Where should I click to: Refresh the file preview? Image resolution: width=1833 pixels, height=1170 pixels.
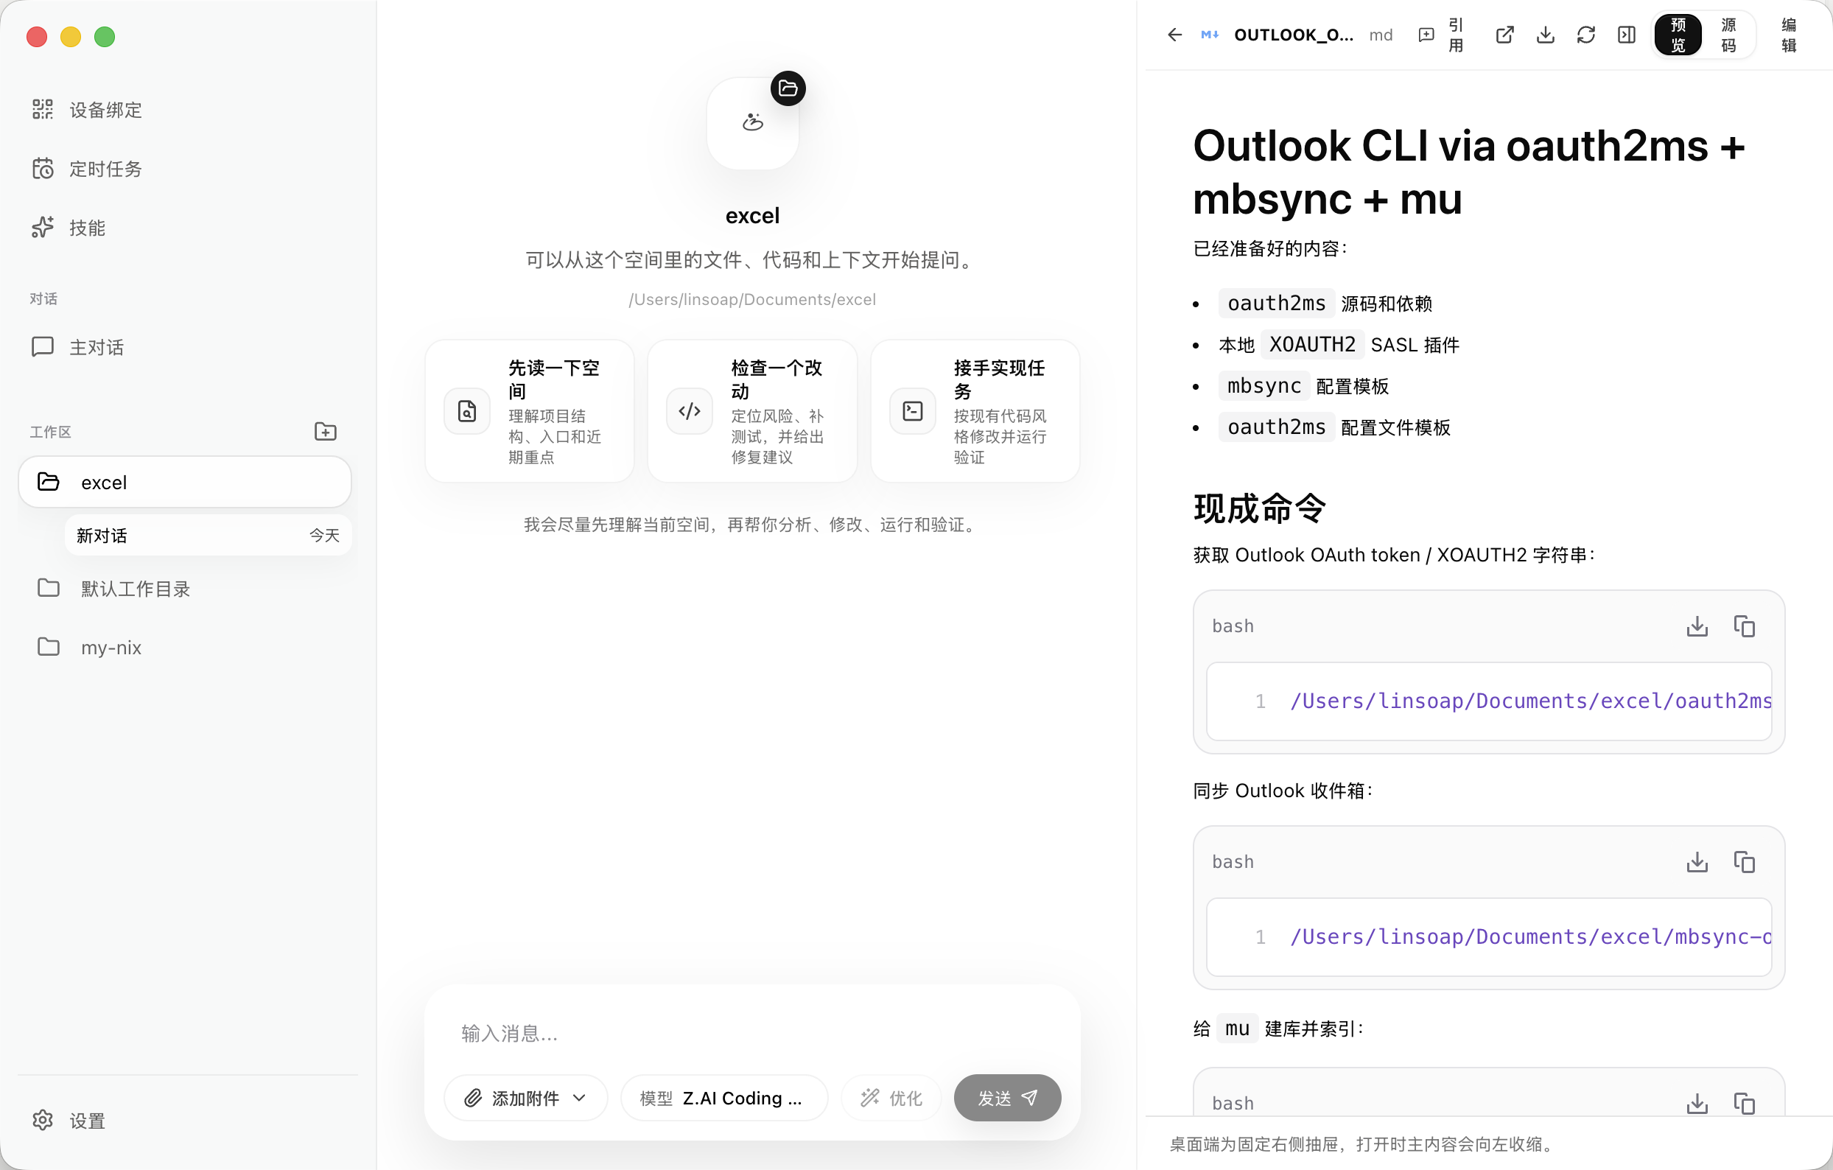1585,35
